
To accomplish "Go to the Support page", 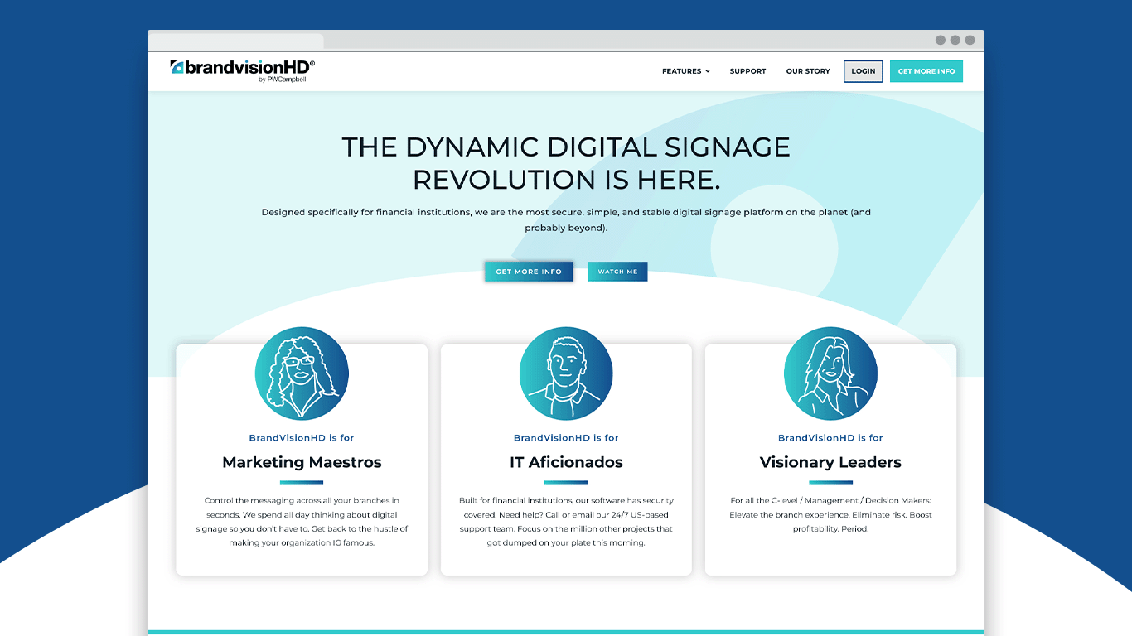I will point(747,71).
